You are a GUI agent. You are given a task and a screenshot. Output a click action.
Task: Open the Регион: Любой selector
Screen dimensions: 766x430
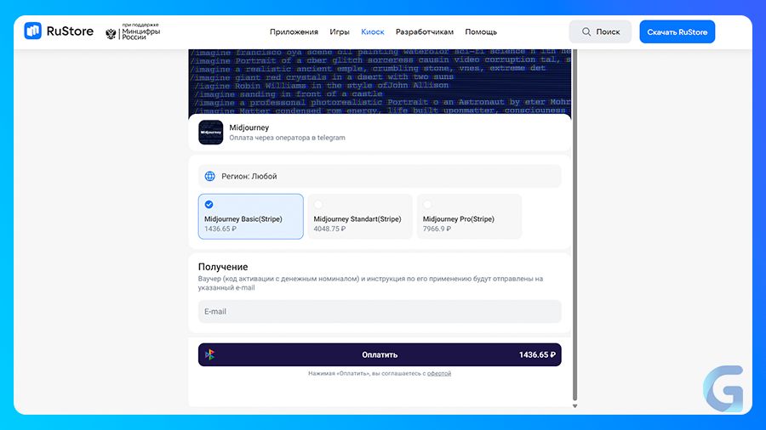(x=380, y=176)
